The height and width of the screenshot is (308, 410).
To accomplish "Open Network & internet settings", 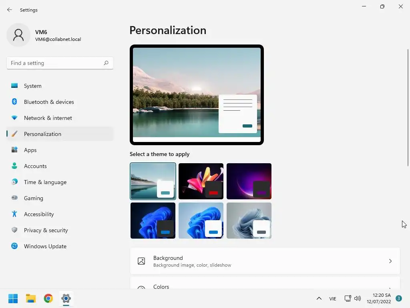I will [60, 118].
